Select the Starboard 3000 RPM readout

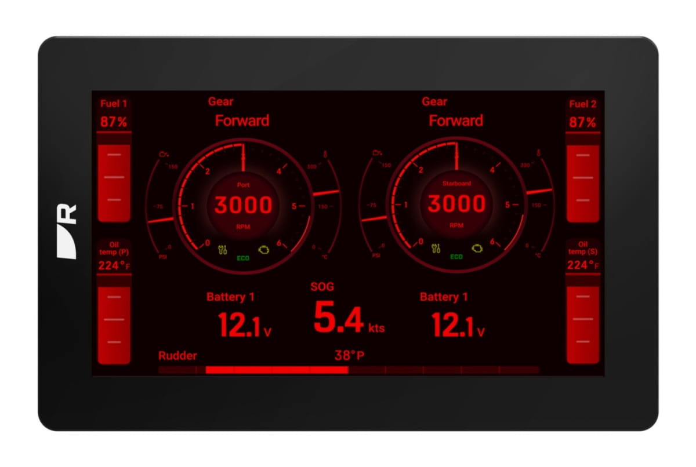click(456, 205)
